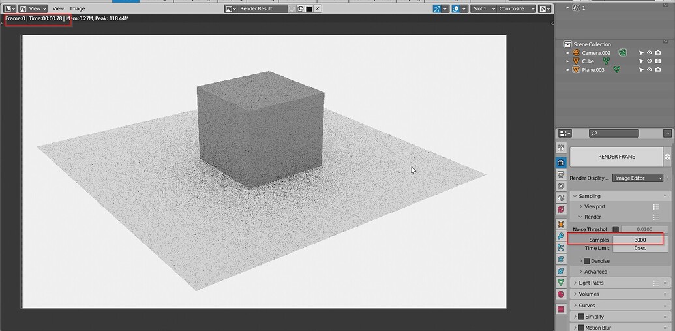Open the overlays options dropdown arrow

pos(464,8)
